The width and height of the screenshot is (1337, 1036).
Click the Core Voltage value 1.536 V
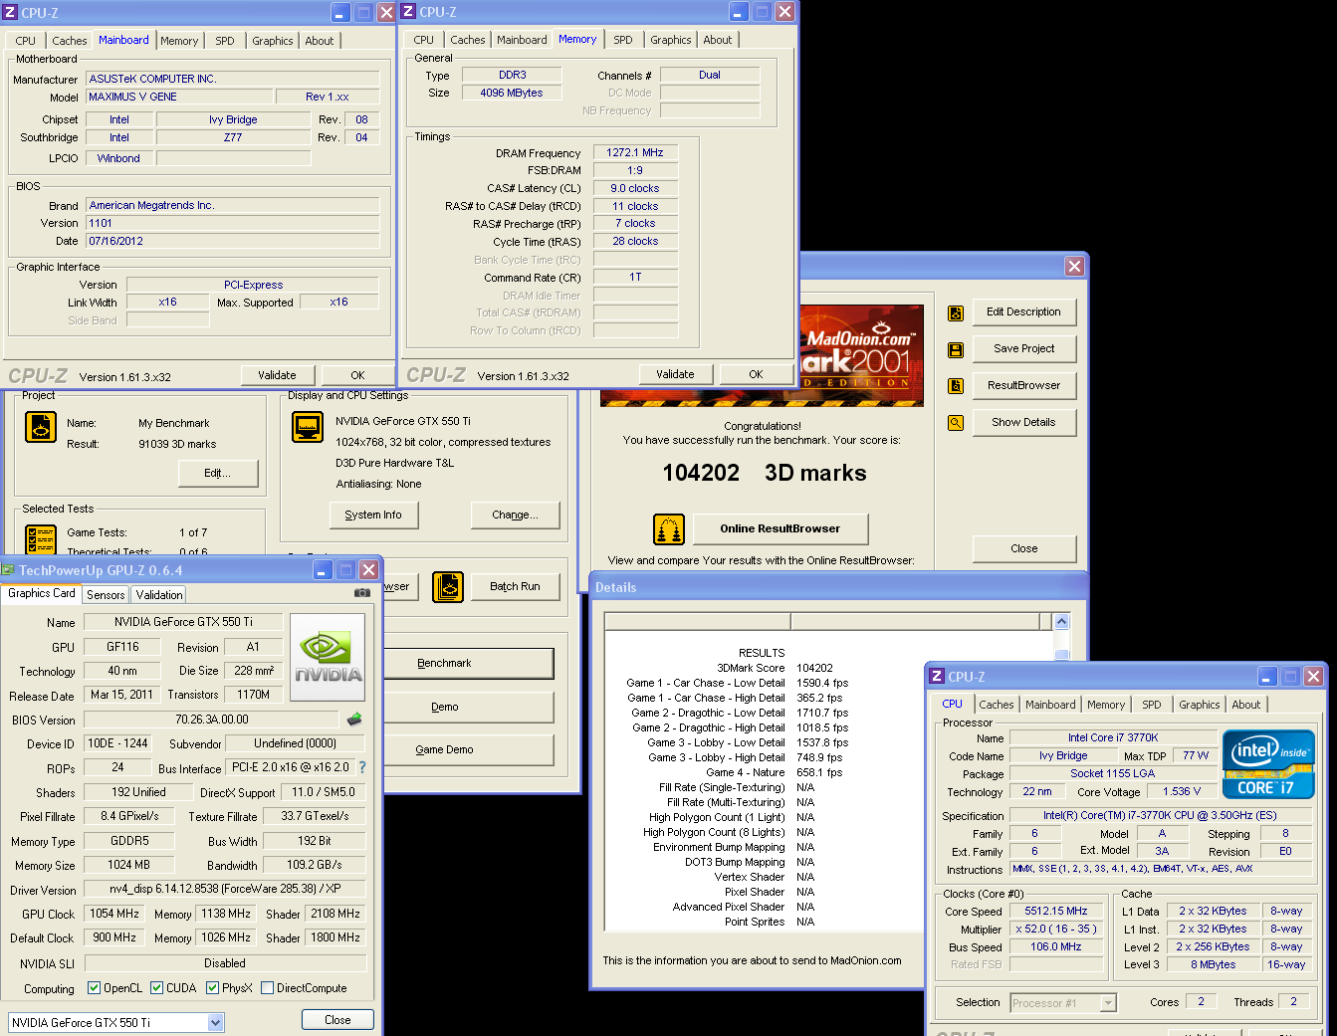tap(1182, 791)
